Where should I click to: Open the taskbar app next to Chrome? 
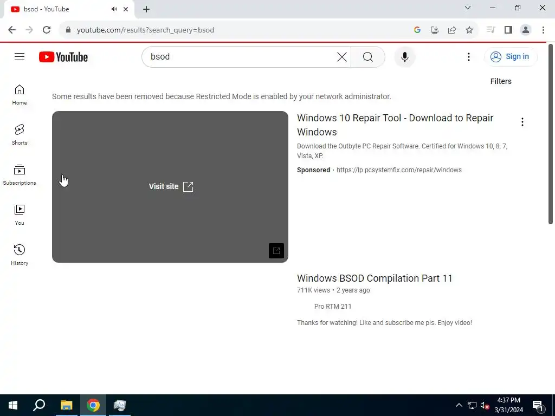(x=120, y=405)
